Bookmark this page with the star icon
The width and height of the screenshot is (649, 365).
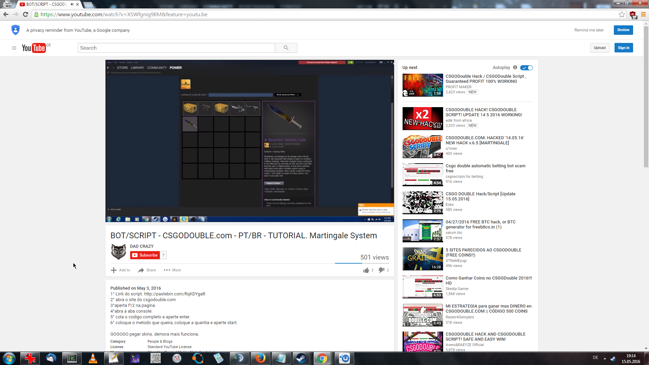[622, 15]
